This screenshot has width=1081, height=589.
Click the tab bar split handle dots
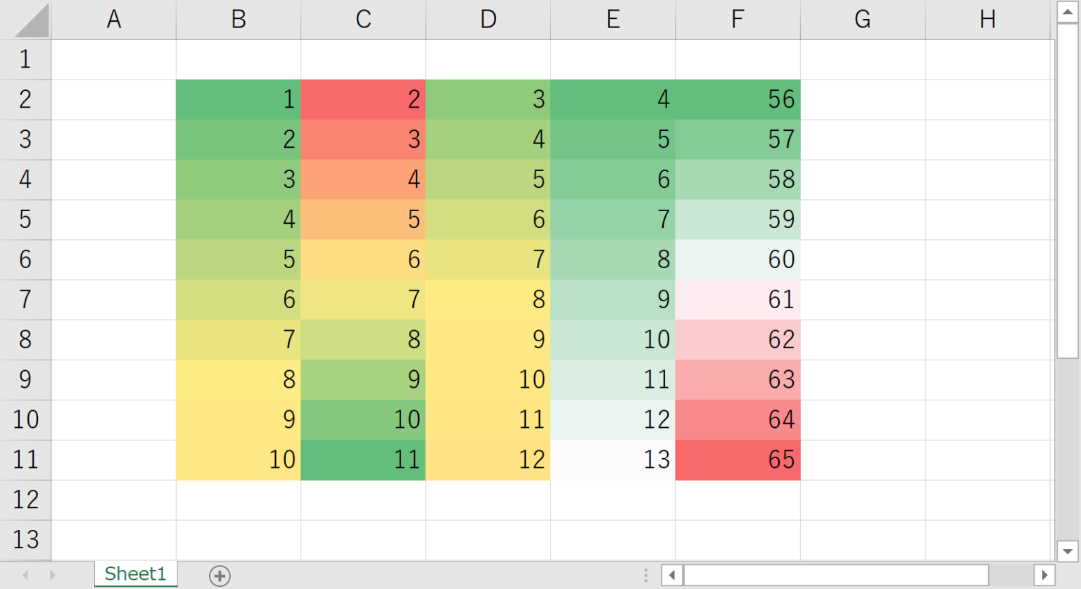[646, 575]
